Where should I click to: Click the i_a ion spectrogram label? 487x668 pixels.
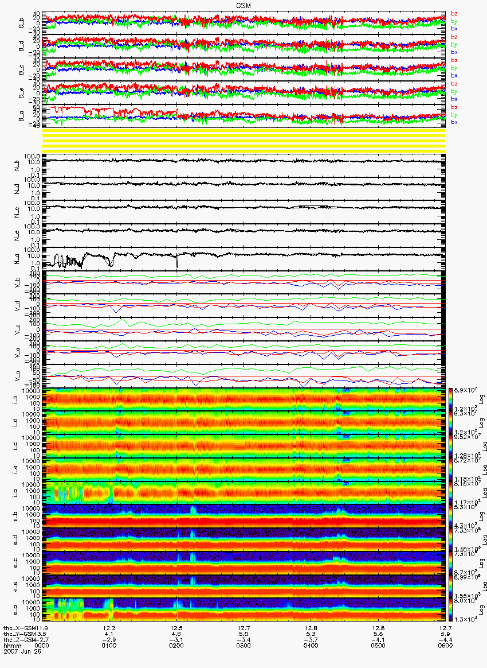(x=15, y=493)
